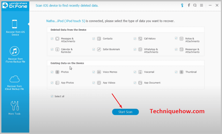Click the Thumbnail flower icon
Screen dimensions: 222x134
(x=181, y=72)
